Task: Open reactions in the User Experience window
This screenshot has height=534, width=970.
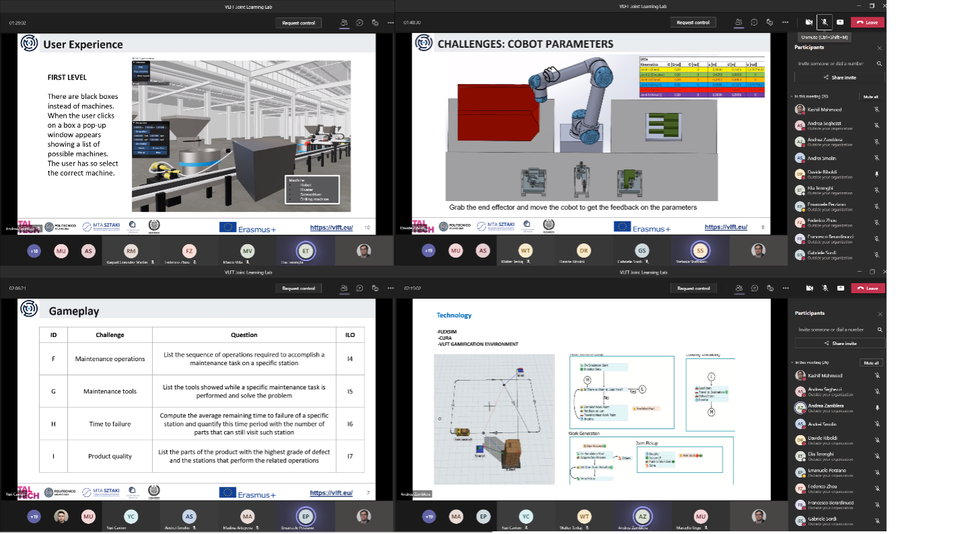Action: 375,22
